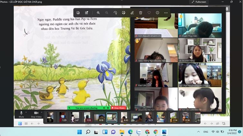The image size is (243, 136).
Task: Click the zoom in magnifier icon
Action: (x=98, y=13)
